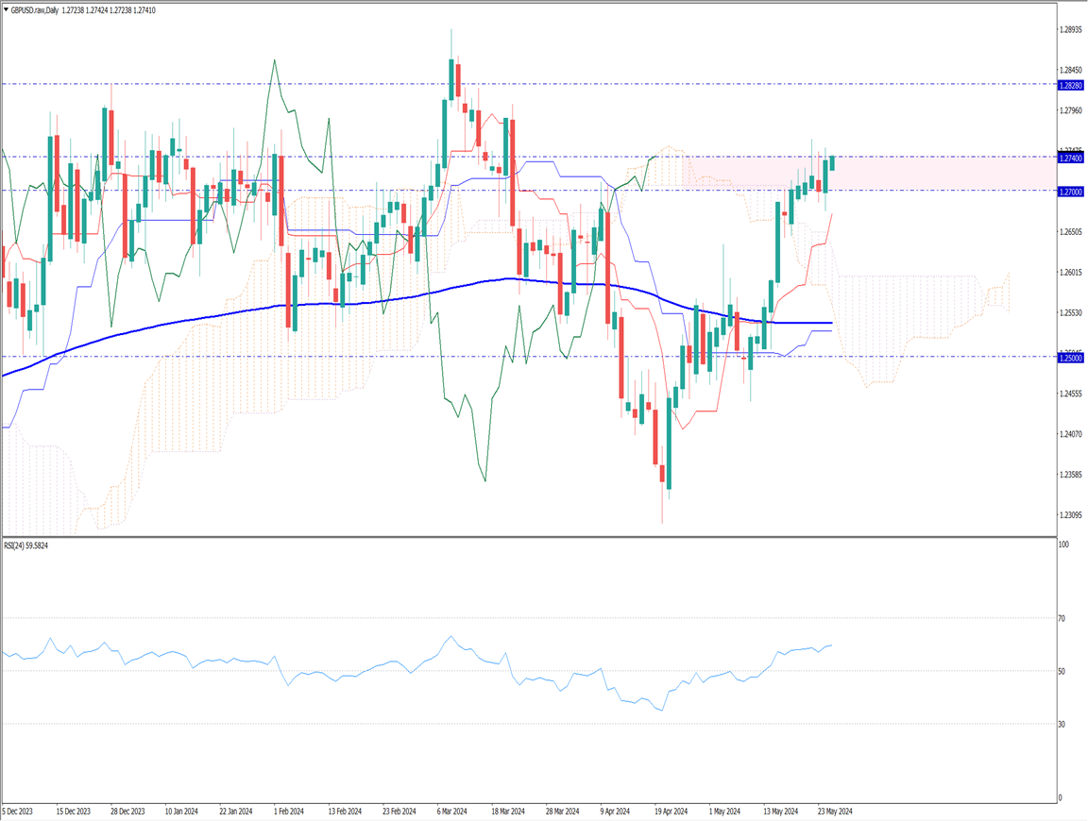Select the 1.28280 horizontal line price tag
1088x821 pixels.
pos(1070,85)
